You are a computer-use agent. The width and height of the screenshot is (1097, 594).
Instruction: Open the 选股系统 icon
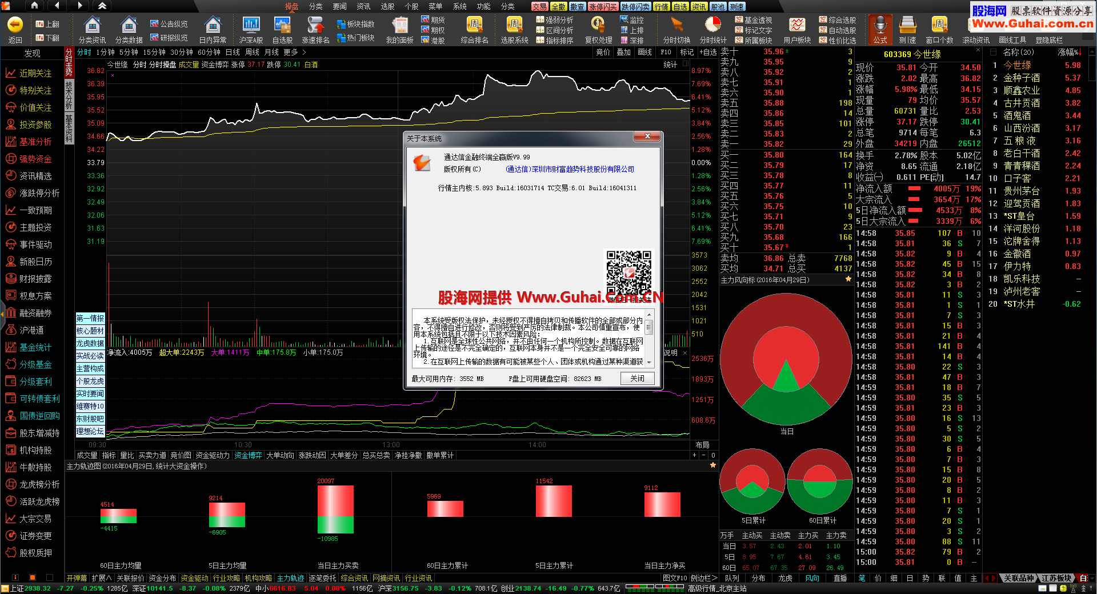point(514,25)
